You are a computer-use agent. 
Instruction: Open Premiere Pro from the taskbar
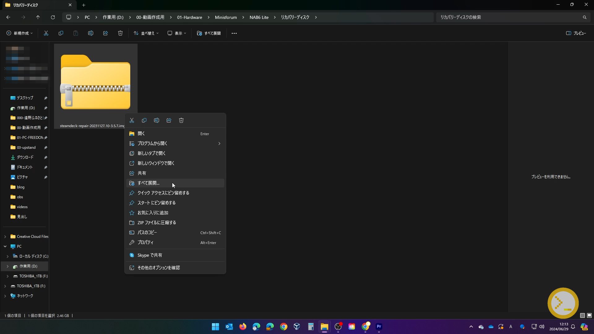coord(379,327)
